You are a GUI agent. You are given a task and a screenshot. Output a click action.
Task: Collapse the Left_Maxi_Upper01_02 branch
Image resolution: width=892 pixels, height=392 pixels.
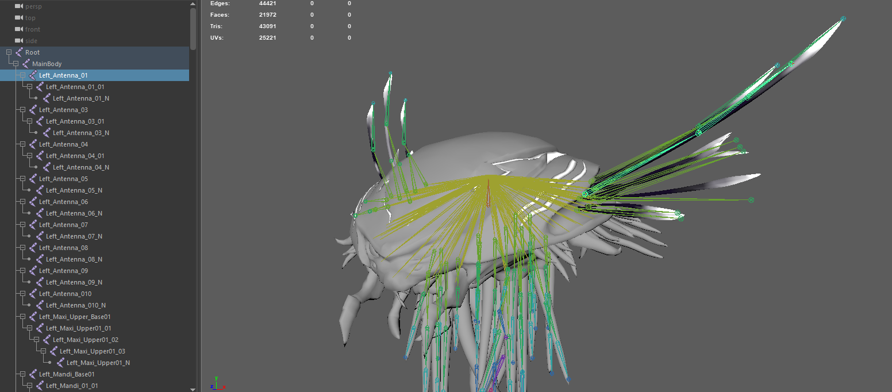pos(36,340)
